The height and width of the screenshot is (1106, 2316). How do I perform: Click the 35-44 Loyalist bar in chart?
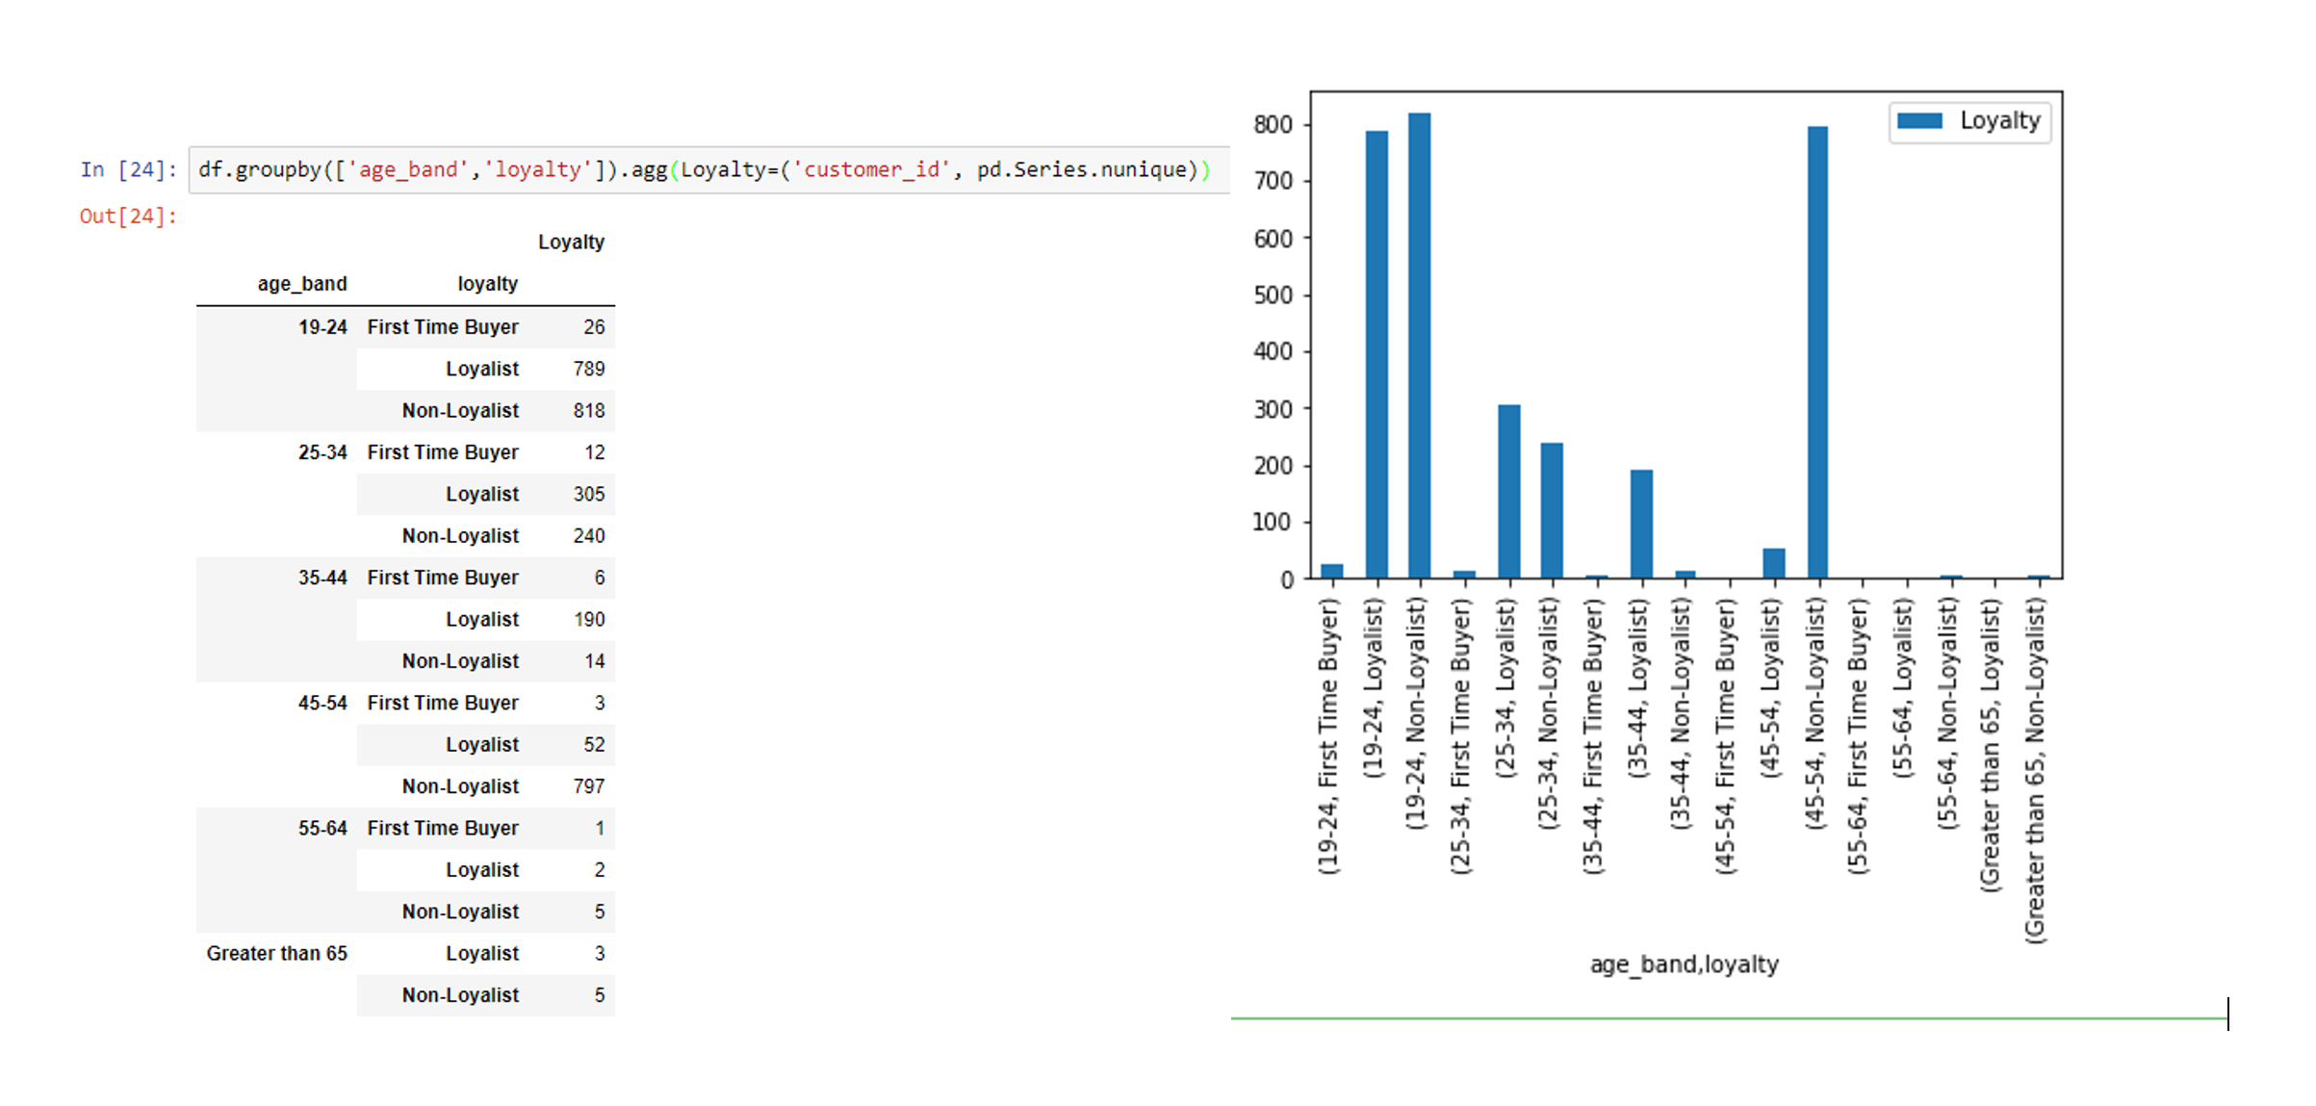click(1641, 524)
